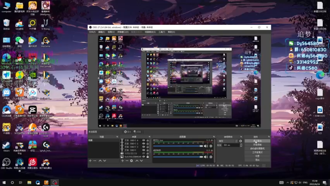Pop out the 场景 dock header icon
The height and width of the screenshot is (186, 330).
117,137
